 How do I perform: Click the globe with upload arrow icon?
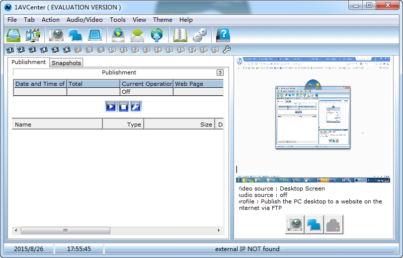click(157, 35)
